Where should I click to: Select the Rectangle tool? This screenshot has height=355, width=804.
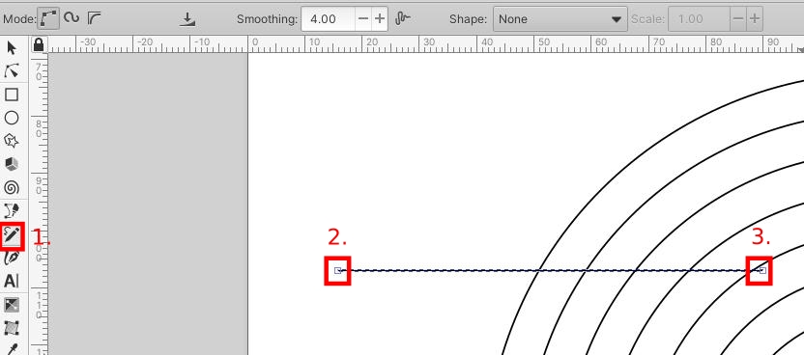tap(12, 95)
